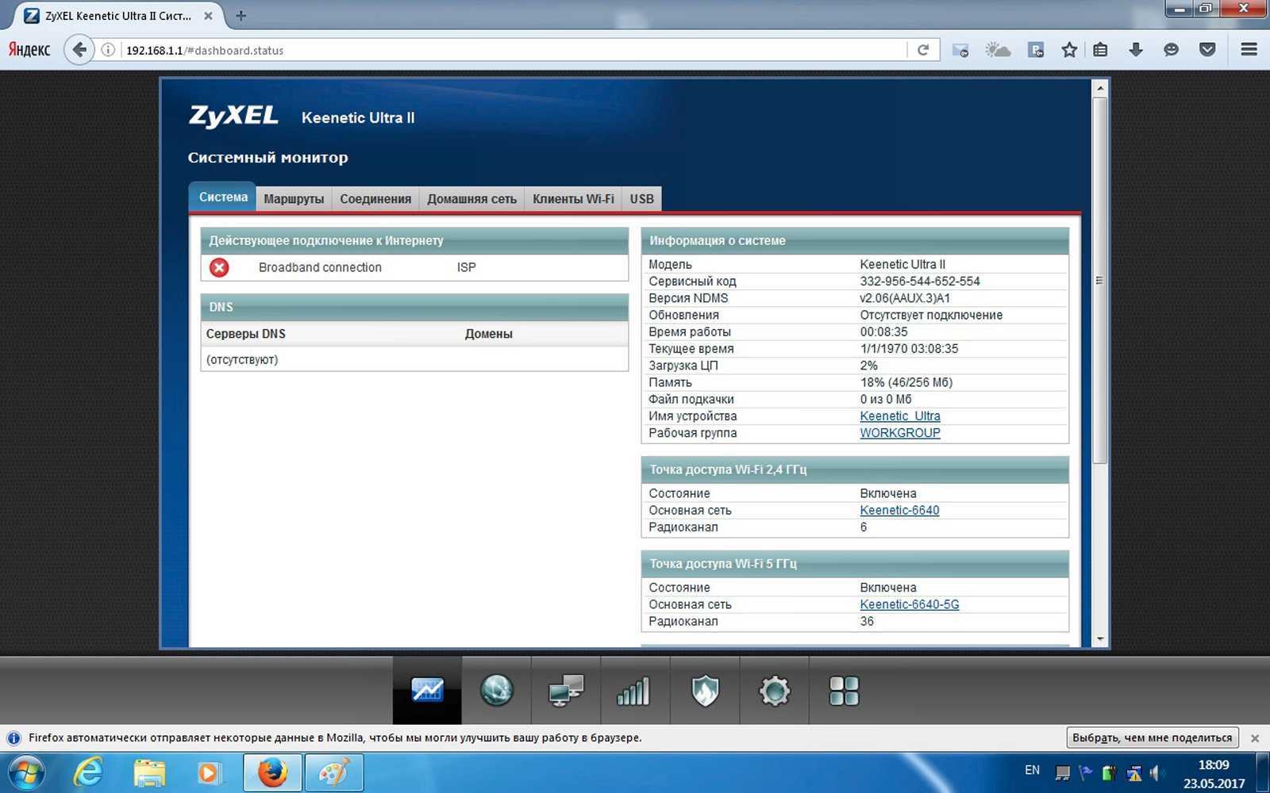The width and height of the screenshot is (1270, 793).
Task: Switch to the Клиенты Wi-Fi tab
Action: (573, 198)
